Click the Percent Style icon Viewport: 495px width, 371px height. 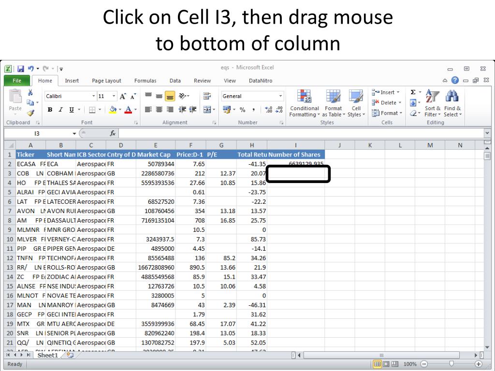pos(243,110)
